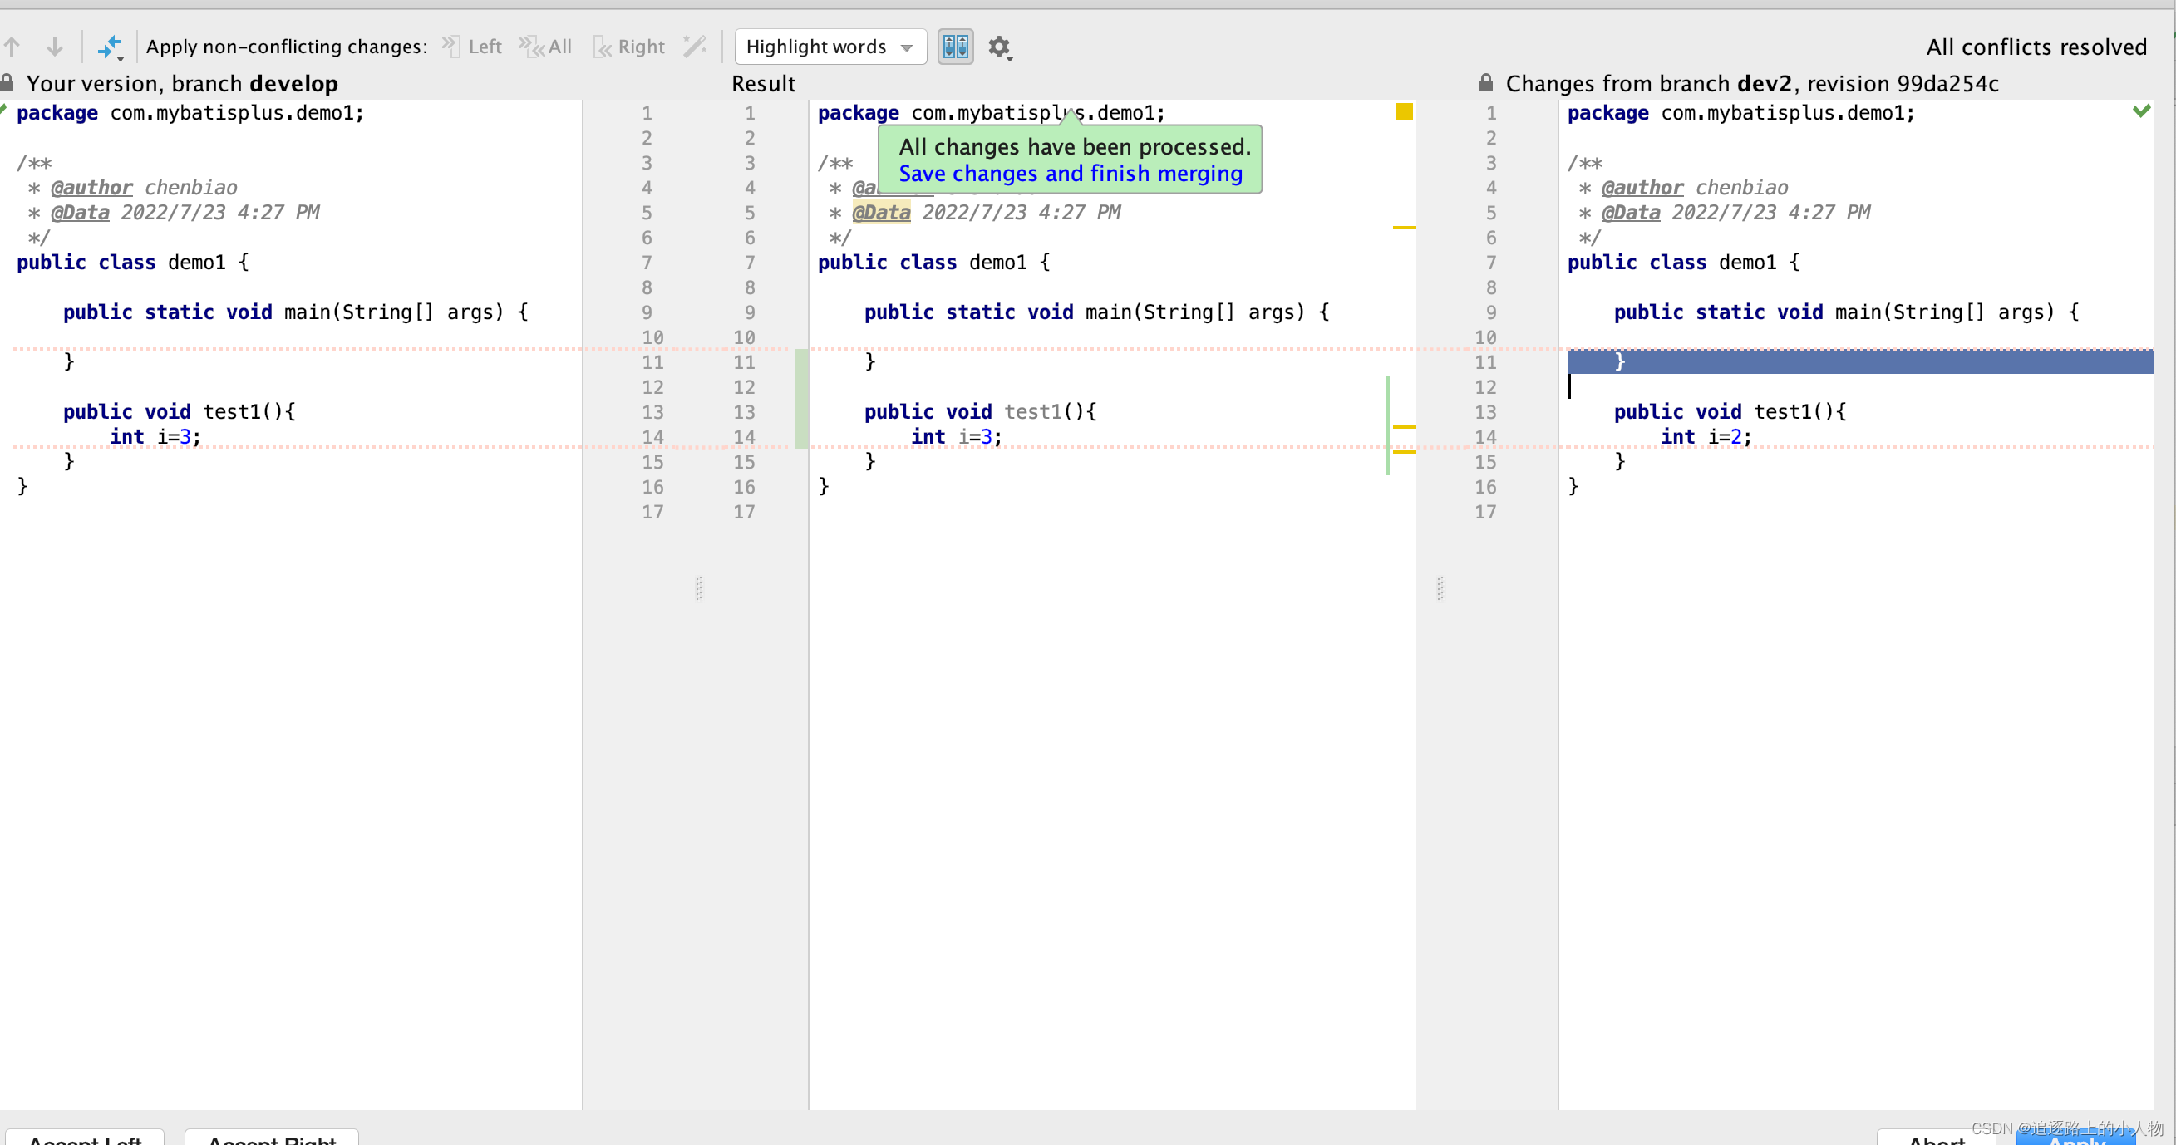Click the lock icon beside Your version
The width and height of the screenshot is (2176, 1145).
[7, 83]
